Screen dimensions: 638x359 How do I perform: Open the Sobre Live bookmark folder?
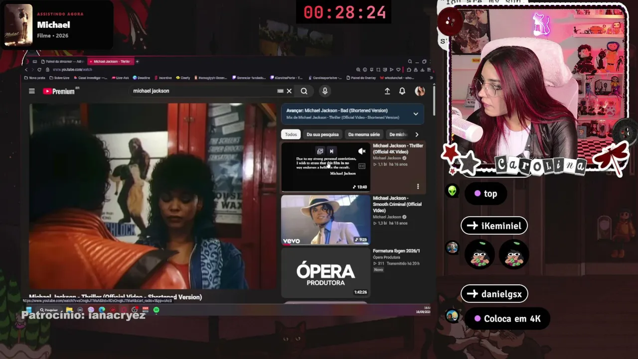coord(60,78)
